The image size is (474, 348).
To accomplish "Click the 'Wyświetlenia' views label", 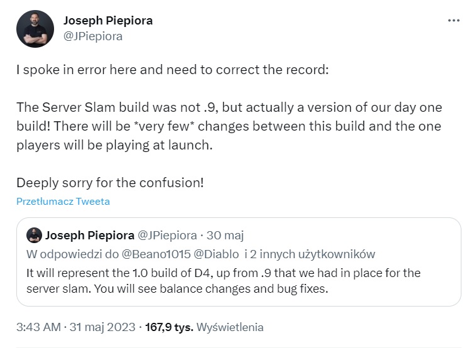I will (x=230, y=327).
